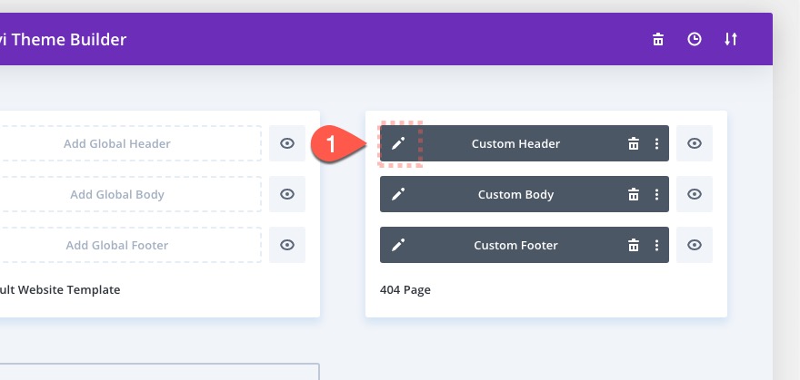The height and width of the screenshot is (380, 800).
Task: Click Add Global Footer placeholder
Action: (131, 245)
